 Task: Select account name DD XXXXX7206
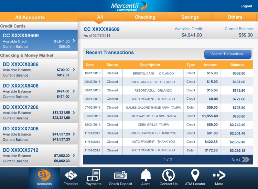click(x=21, y=107)
